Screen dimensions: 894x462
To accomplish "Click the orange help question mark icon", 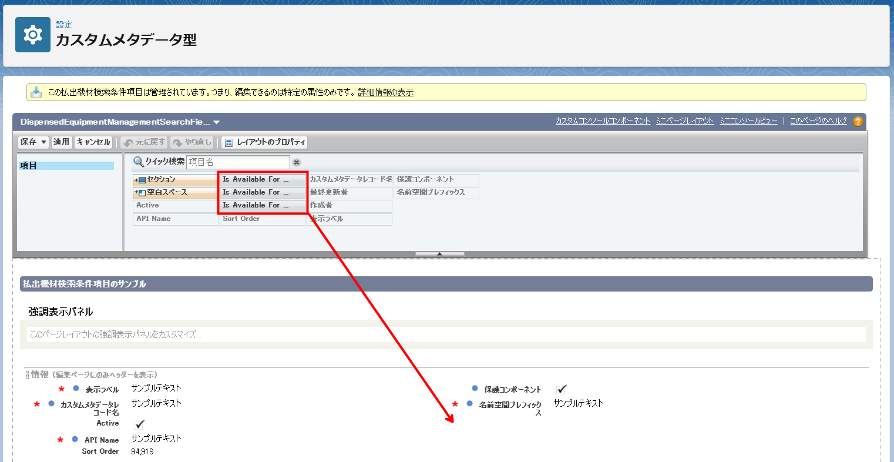I will [x=858, y=122].
